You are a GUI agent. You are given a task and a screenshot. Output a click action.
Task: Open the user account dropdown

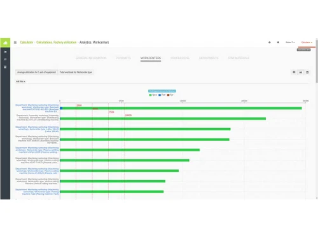pos(290,43)
